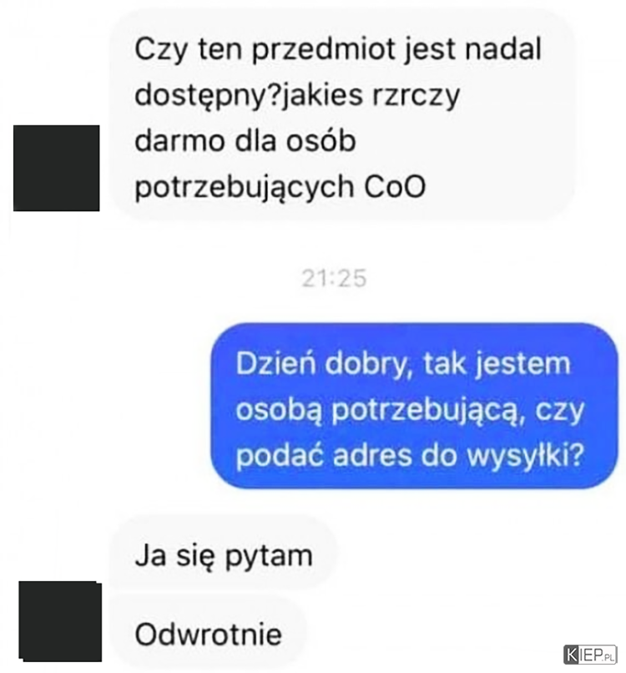Viewport: 626px width, 673px height.
Task: Select the 21:25 timestamp
Action: coord(334,278)
